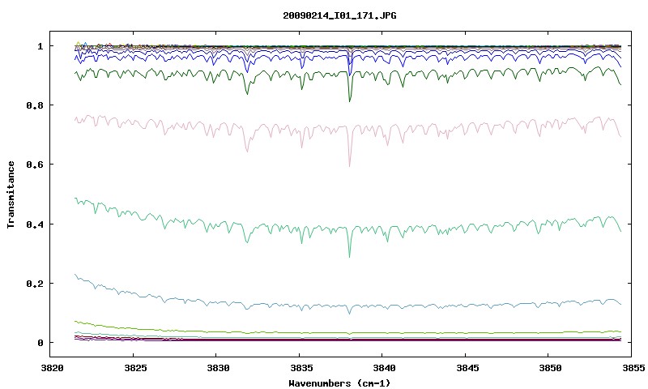Image resolution: width=648 pixels, height=389 pixels.
Task: Select the Wavenumbers (cm-1) x-axis label
Action: point(339,383)
